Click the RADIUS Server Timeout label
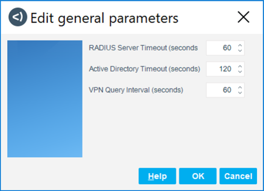The image size is (264, 191). pos(143,48)
